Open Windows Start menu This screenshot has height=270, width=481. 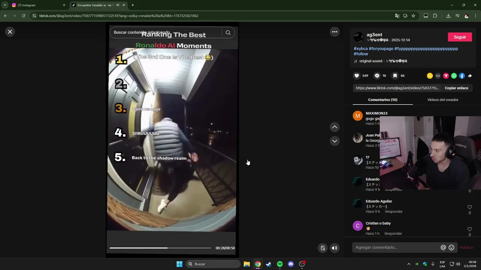179,264
